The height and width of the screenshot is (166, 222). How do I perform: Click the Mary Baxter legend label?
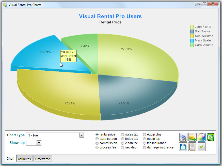(203, 40)
